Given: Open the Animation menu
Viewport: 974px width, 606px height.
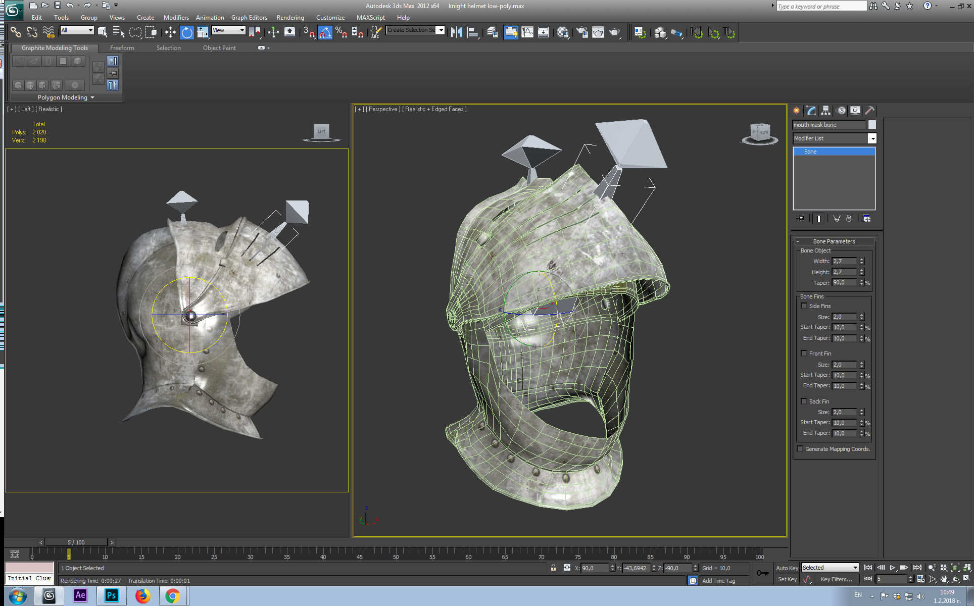Looking at the screenshot, I should tap(210, 18).
